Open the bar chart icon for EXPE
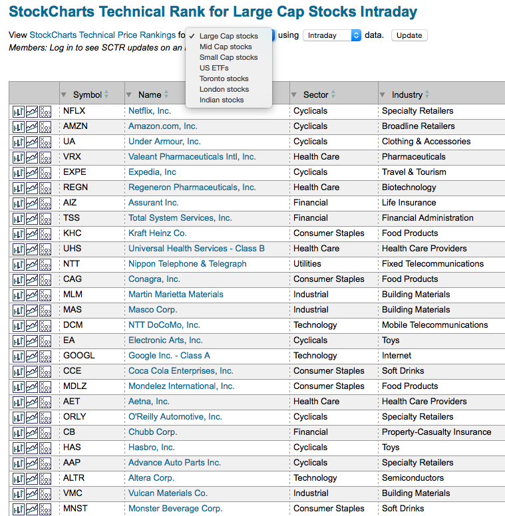Screen dimensions: 505x516 [19, 173]
